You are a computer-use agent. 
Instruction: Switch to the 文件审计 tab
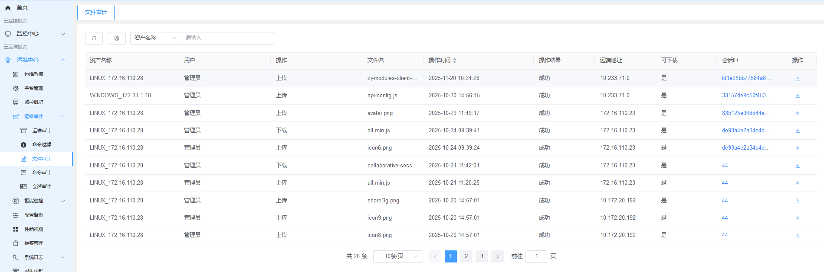[x=96, y=13]
